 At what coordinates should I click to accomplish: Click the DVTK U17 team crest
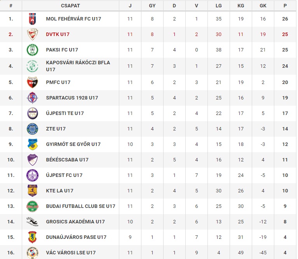(x=32, y=34)
